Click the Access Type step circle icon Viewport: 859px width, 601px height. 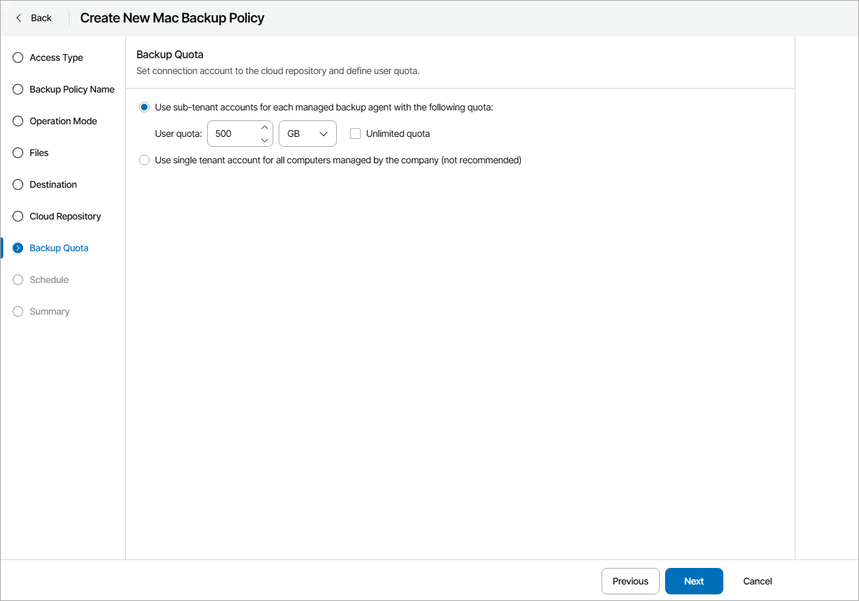point(17,58)
